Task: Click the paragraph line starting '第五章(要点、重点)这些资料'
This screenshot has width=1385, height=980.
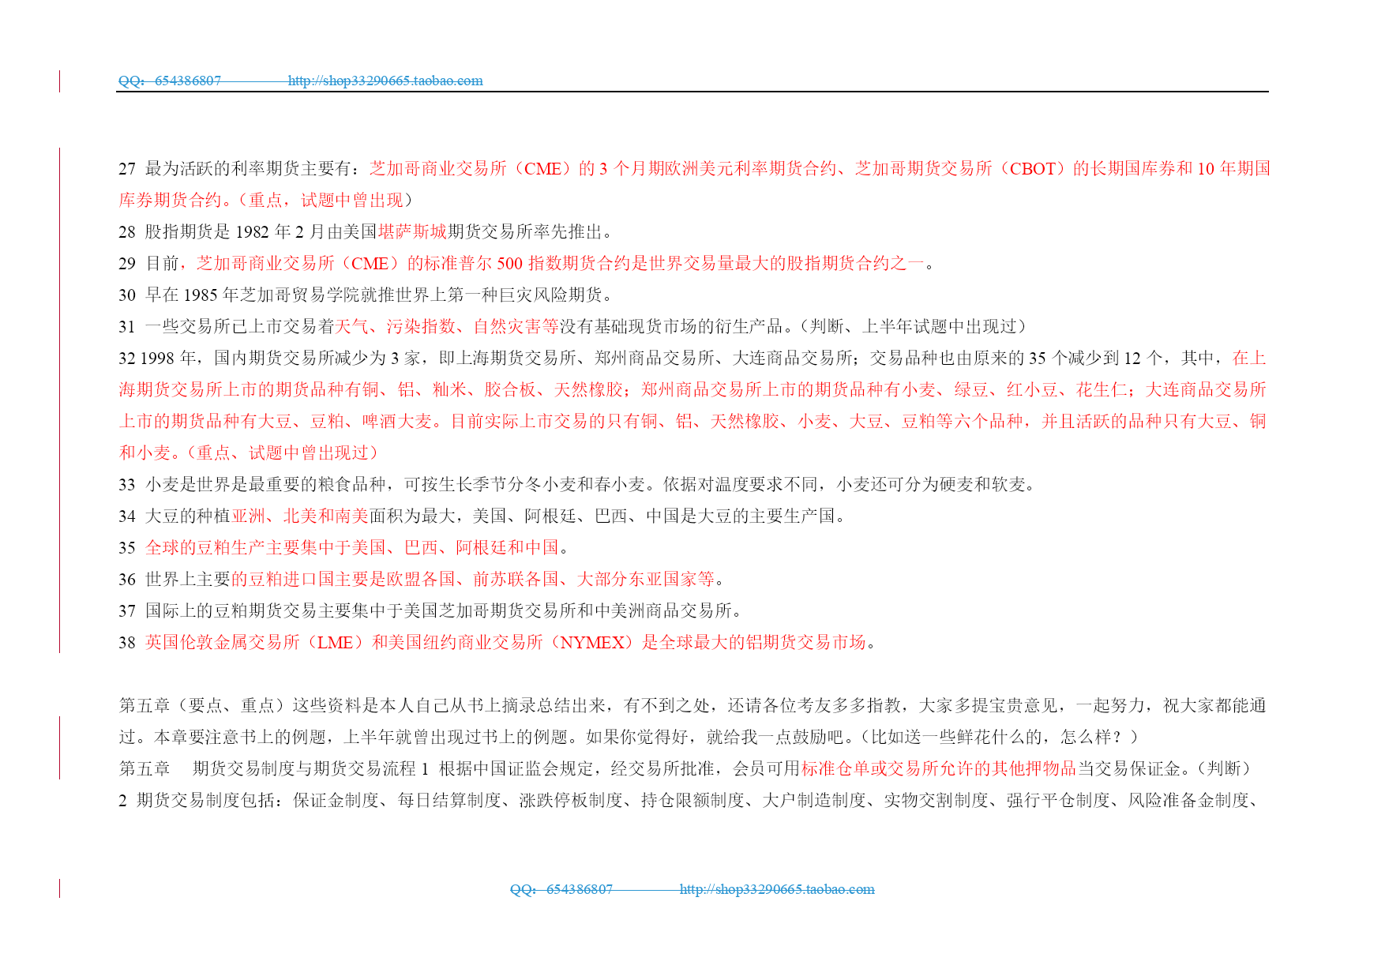Action: (x=692, y=705)
